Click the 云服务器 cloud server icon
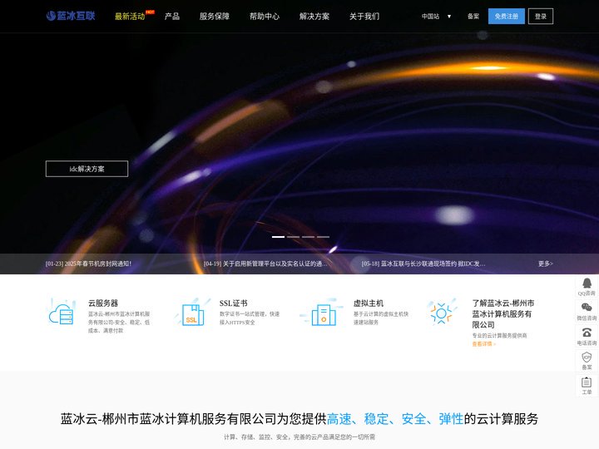 click(61, 313)
